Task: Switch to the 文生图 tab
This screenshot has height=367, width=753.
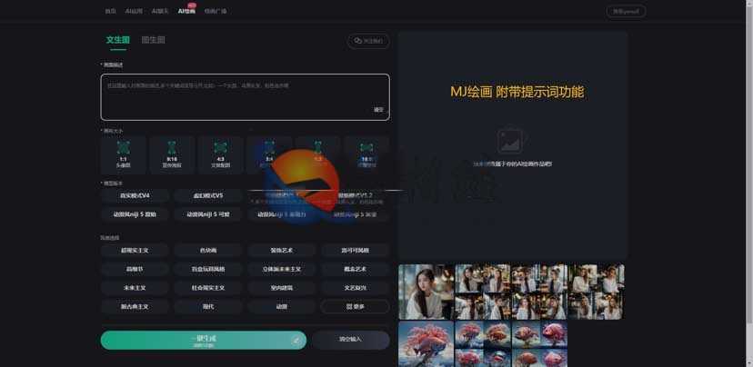Action: click(117, 40)
